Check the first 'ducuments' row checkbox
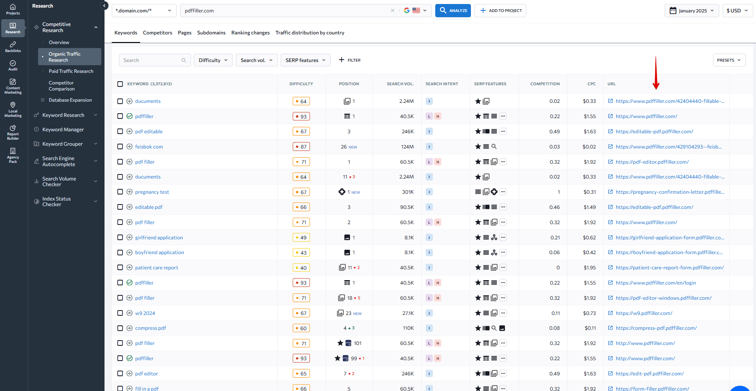Image resolution: width=756 pixels, height=391 pixels. [120, 101]
